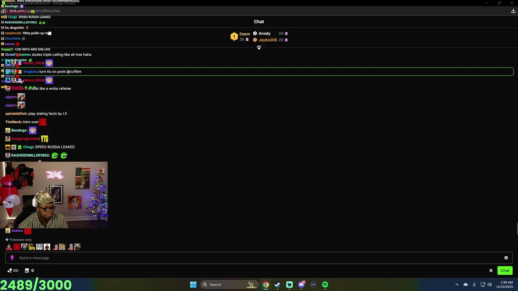518x291 pixels.
Task: Insert the red BANG quick emote
Action: click(x=17, y=247)
